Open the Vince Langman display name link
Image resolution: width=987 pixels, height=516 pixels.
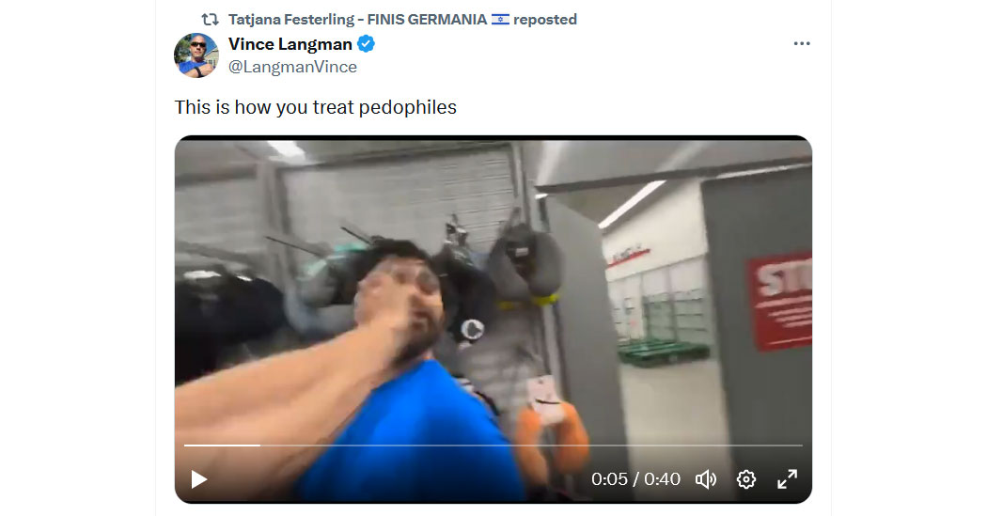pyautogui.click(x=290, y=44)
